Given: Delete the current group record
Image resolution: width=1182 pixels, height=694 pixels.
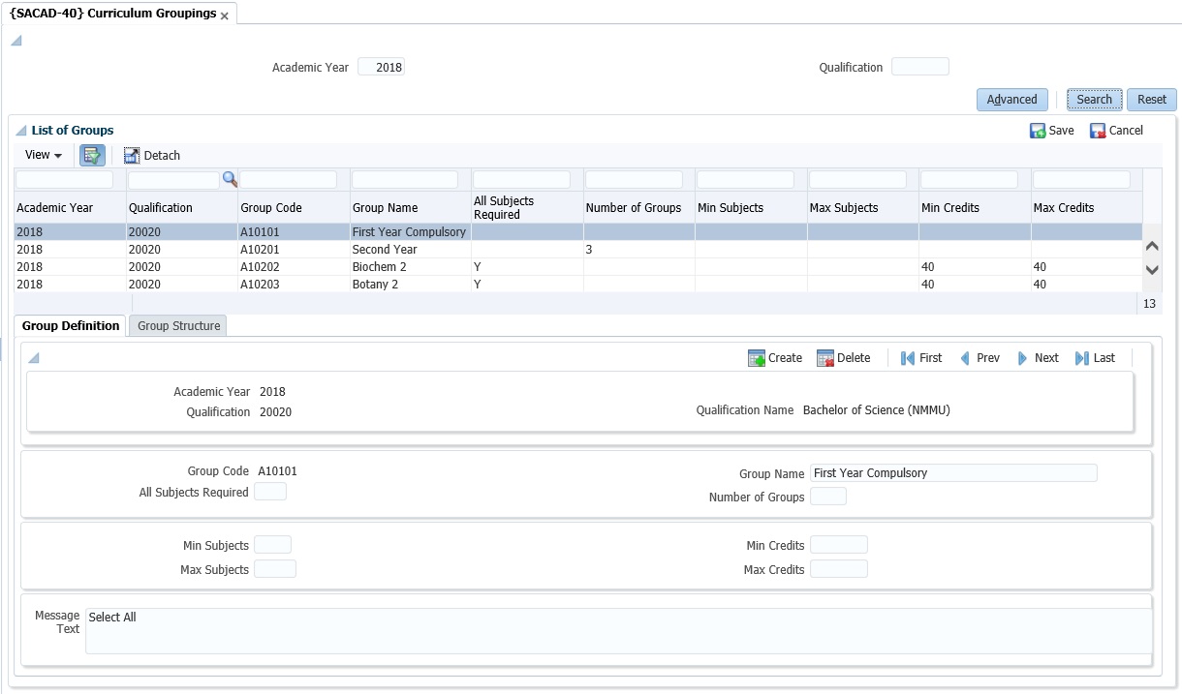Looking at the screenshot, I should point(844,358).
